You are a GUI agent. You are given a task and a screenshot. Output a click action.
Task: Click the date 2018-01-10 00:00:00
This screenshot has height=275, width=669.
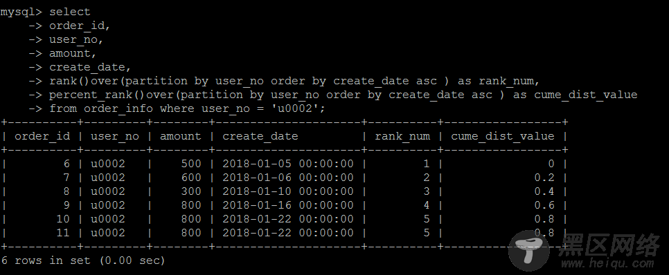coord(288,191)
